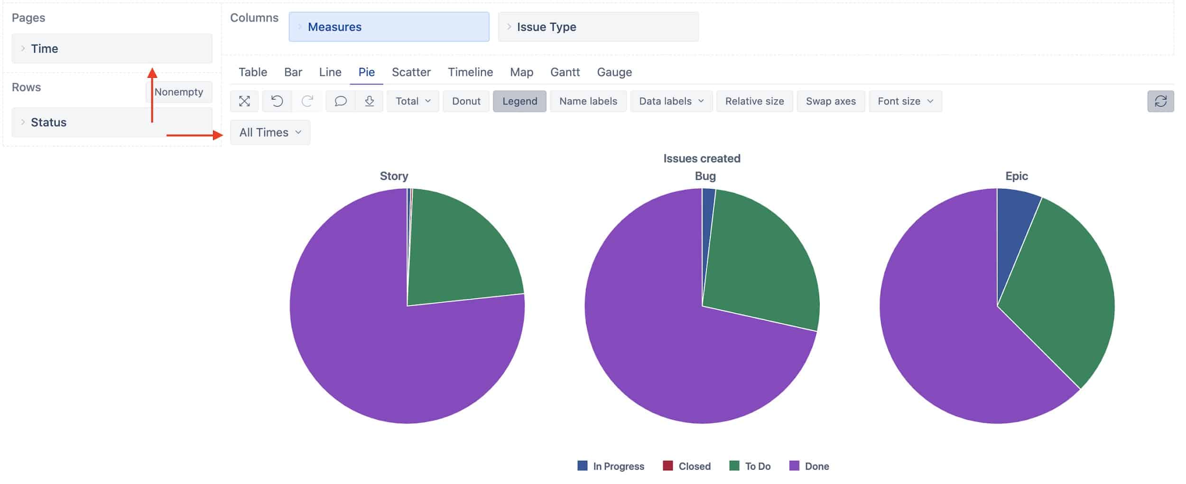Toggle the Legend display off

(519, 101)
